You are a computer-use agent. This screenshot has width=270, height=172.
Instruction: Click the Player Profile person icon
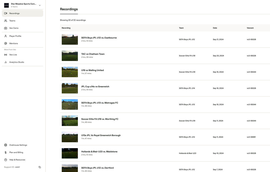pyautogui.click(x=5, y=36)
